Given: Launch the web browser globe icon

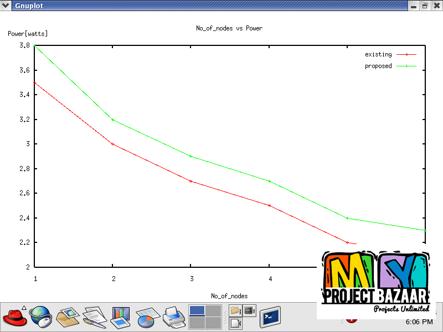Looking at the screenshot, I should coord(40,317).
